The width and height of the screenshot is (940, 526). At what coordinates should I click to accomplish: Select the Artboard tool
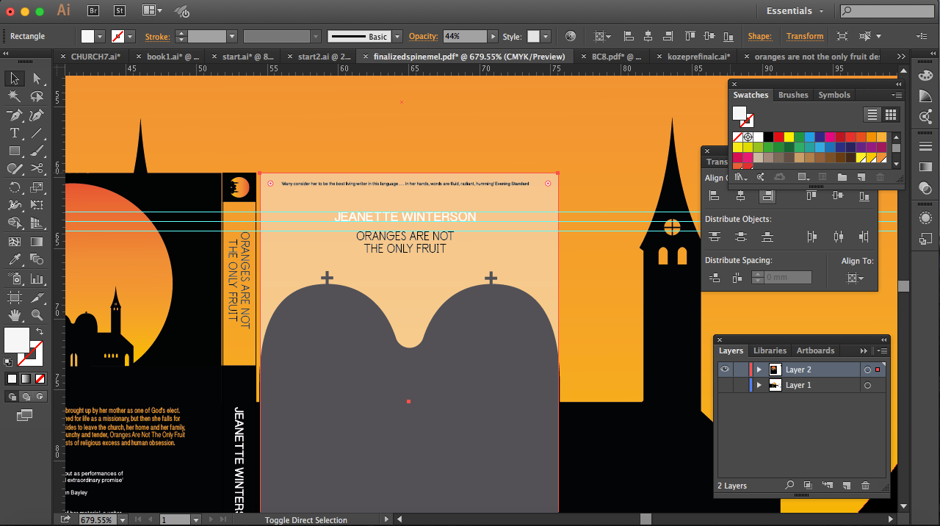(x=14, y=297)
